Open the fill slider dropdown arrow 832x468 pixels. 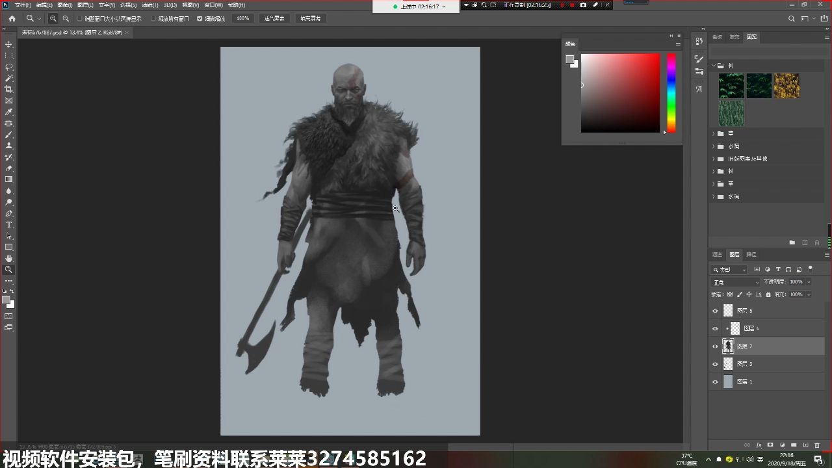tap(809, 294)
